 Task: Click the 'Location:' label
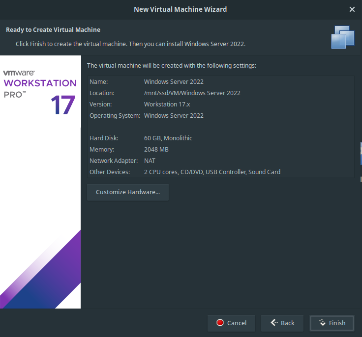pos(102,93)
